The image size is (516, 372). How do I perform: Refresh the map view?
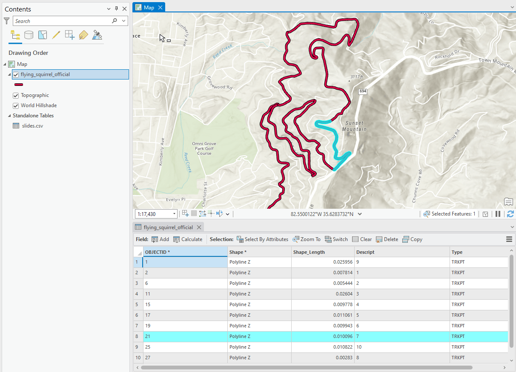pyautogui.click(x=510, y=213)
